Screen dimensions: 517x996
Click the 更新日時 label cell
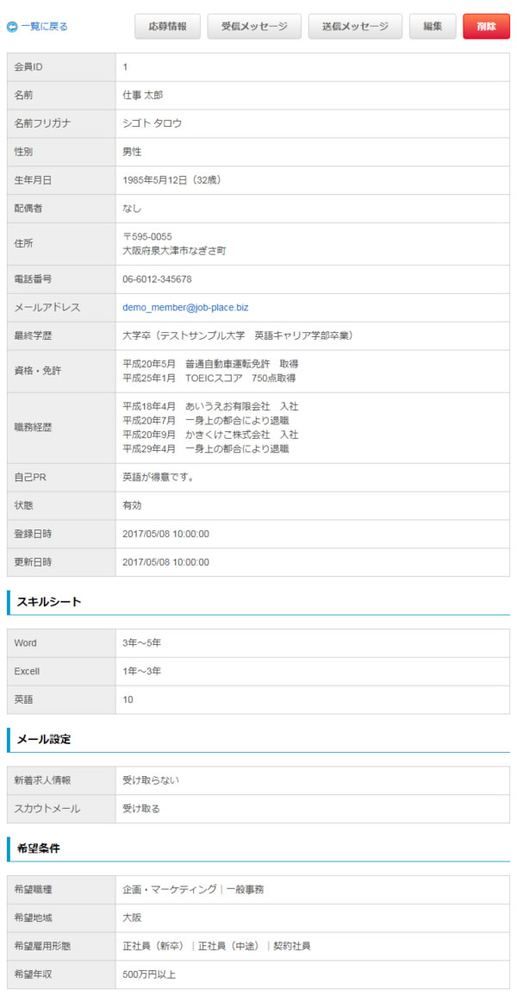click(x=61, y=562)
